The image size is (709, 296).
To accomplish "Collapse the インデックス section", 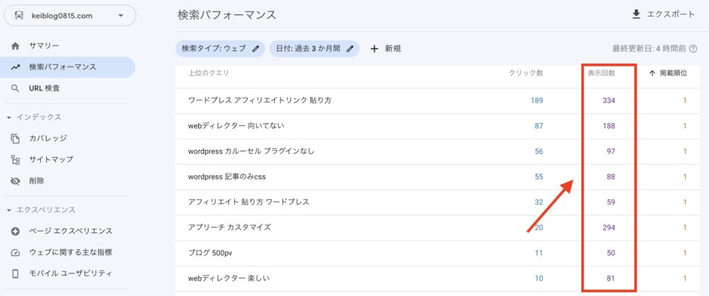I will (9, 117).
